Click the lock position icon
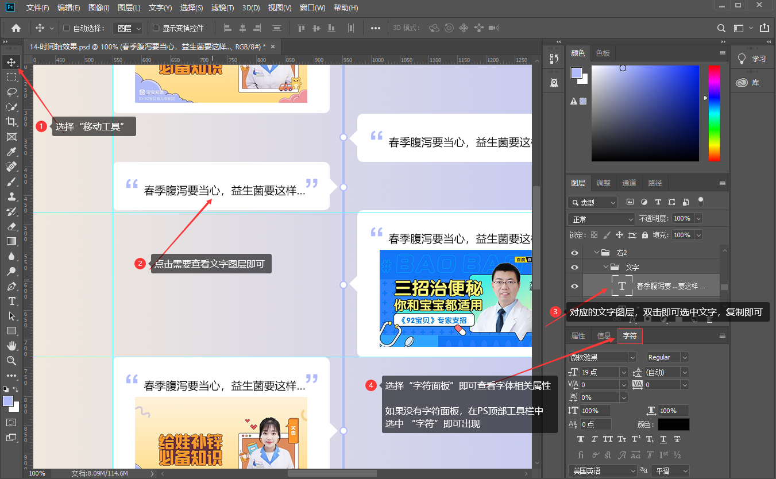This screenshot has width=776, height=479. 619,235
